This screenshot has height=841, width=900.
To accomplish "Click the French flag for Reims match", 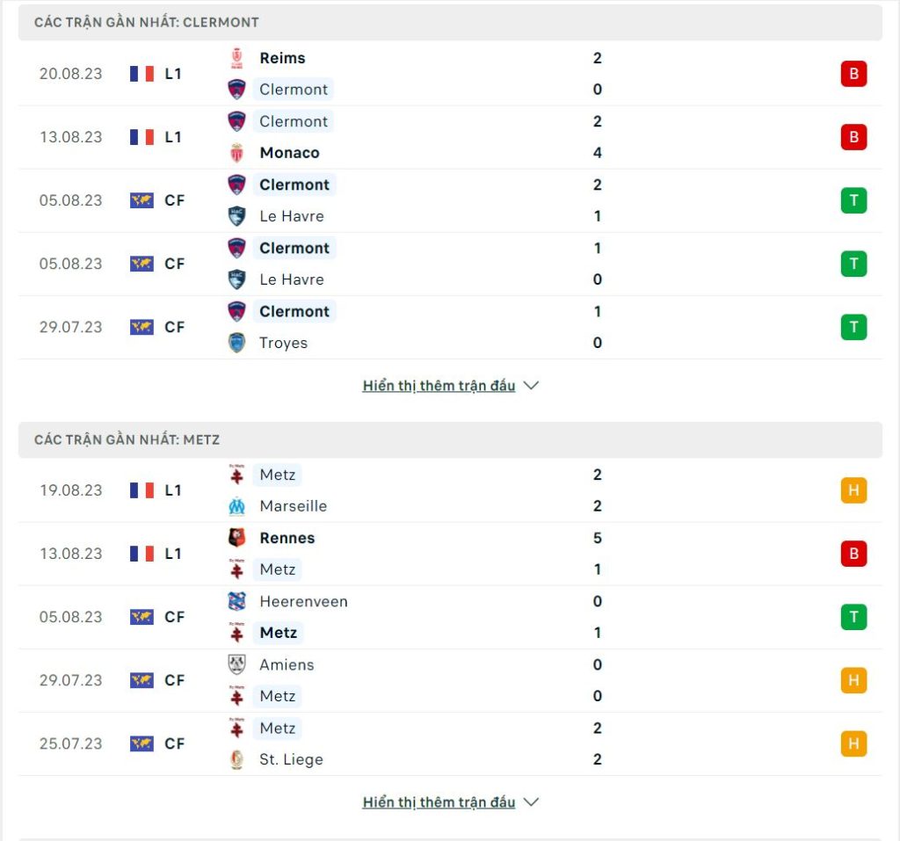I will pyautogui.click(x=142, y=74).
